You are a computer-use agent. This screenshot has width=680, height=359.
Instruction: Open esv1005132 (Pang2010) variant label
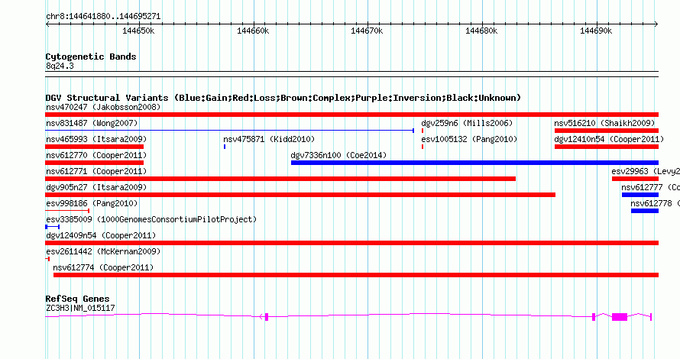469,139
